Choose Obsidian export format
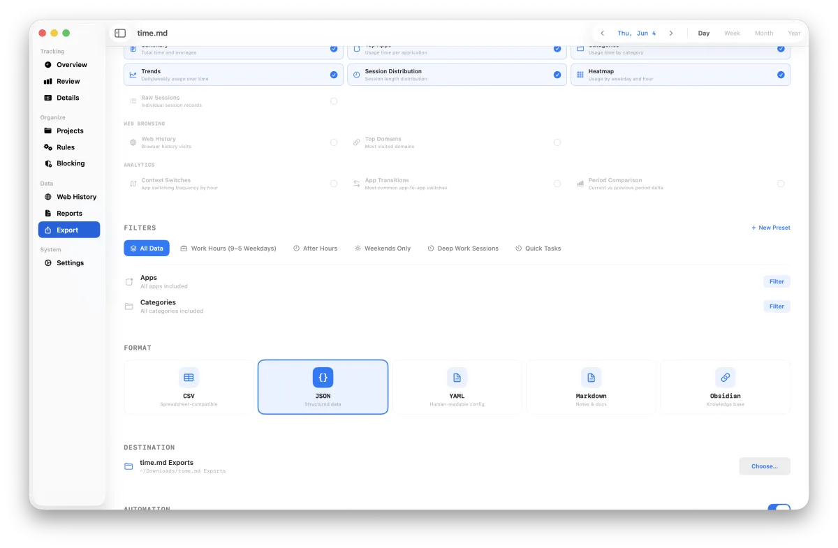Viewport: 838px width, 548px height. pyautogui.click(x=725, y=387)
